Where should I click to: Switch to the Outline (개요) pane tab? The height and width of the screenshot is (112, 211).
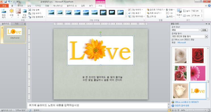coord(16,24)
